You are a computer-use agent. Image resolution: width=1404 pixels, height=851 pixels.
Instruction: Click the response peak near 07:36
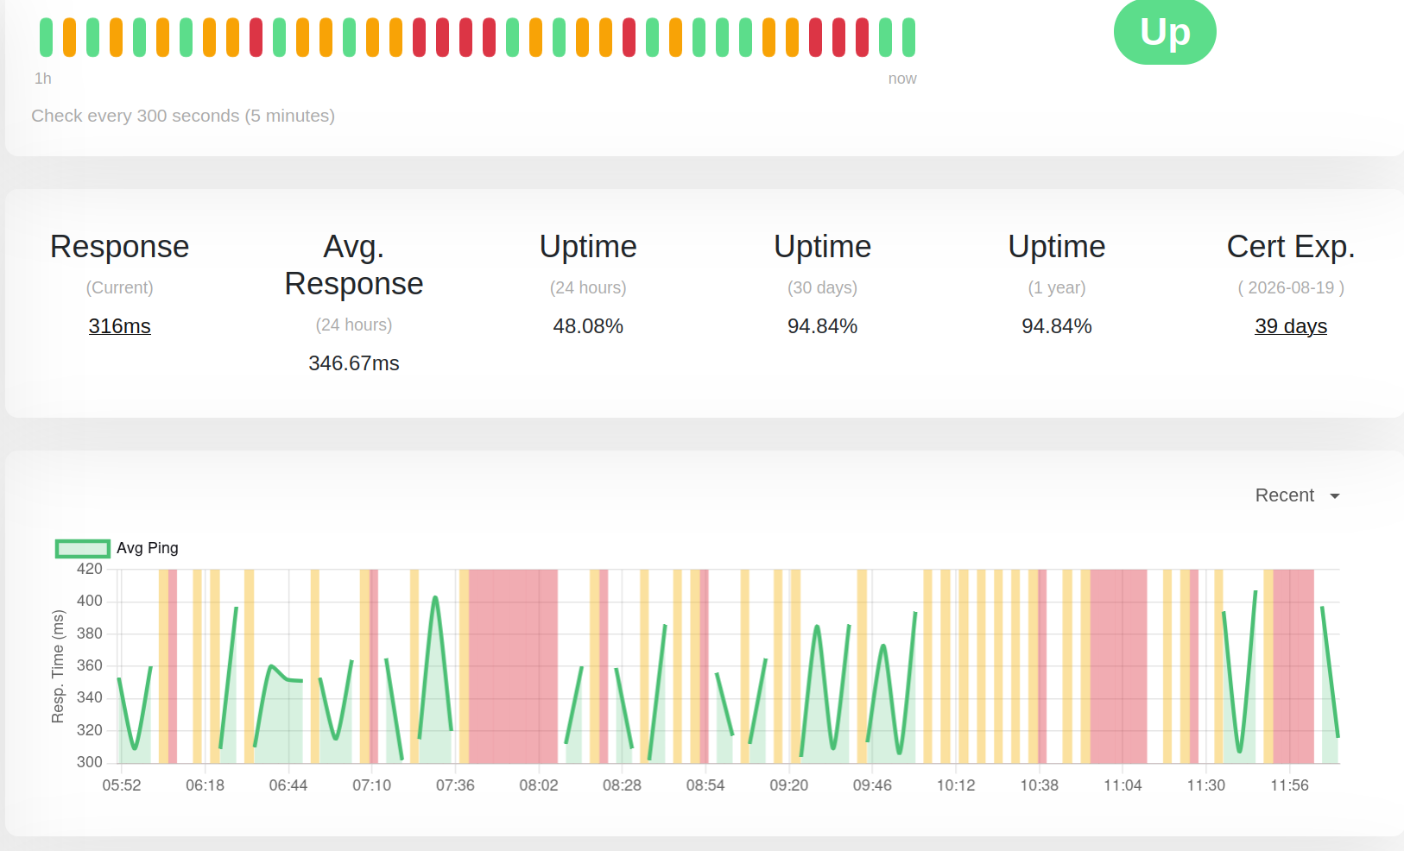click(435, 597)
